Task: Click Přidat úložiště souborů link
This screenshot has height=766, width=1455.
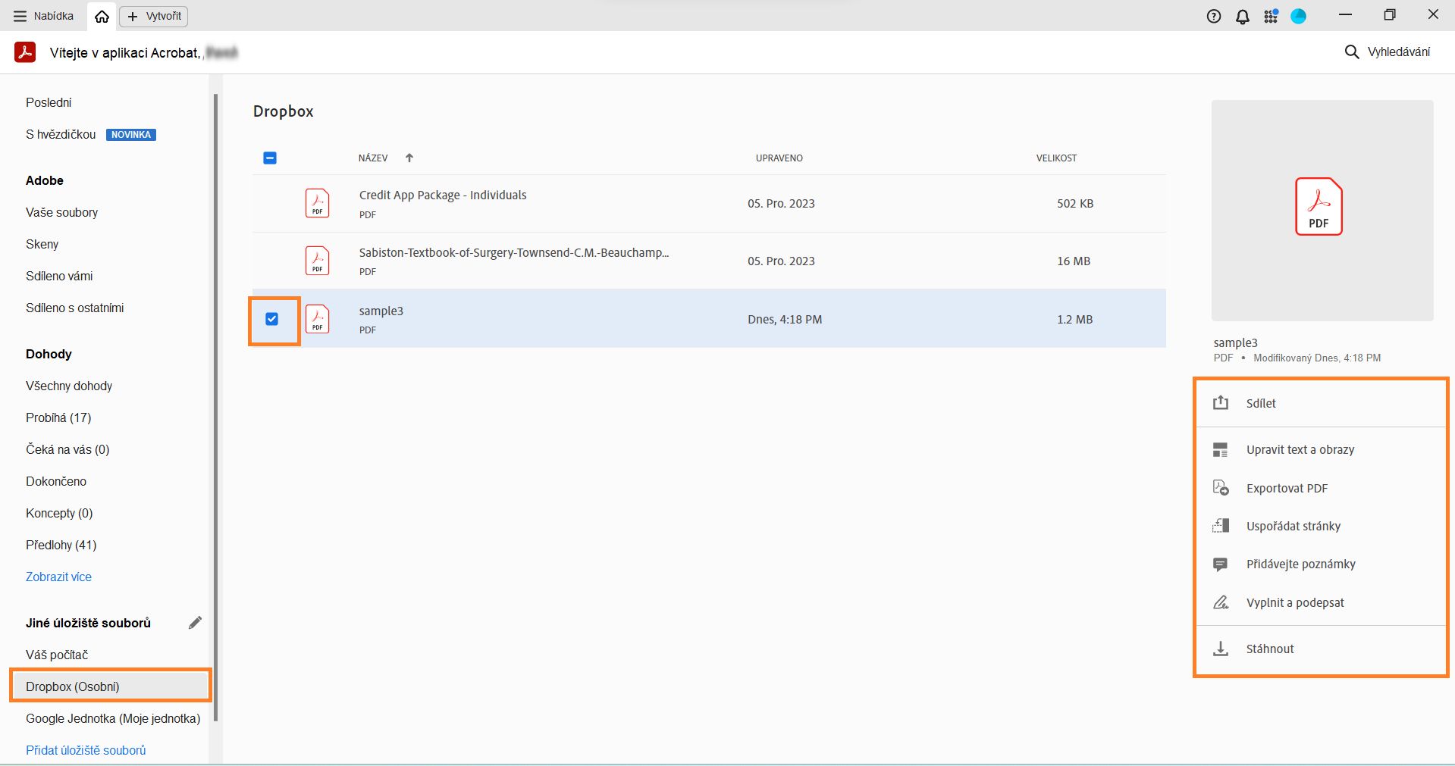Action: click(86, 750)
